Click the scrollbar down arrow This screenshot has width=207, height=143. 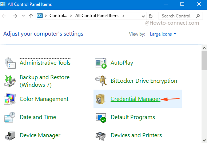pos(204,140)
